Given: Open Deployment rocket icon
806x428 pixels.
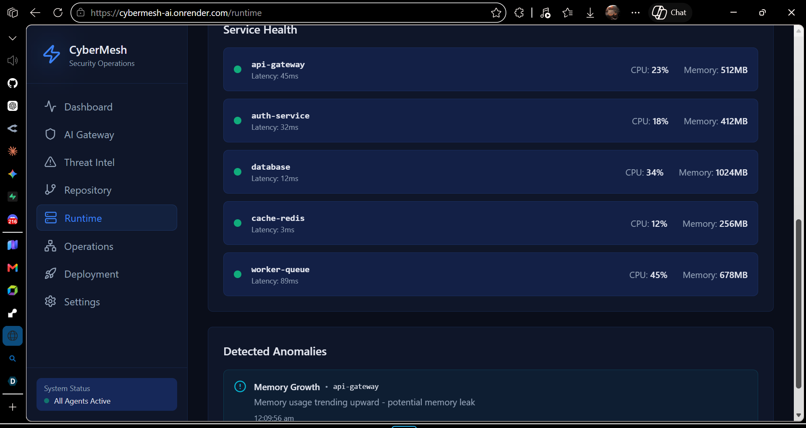Looking at the screenshot, I should 50,274.
